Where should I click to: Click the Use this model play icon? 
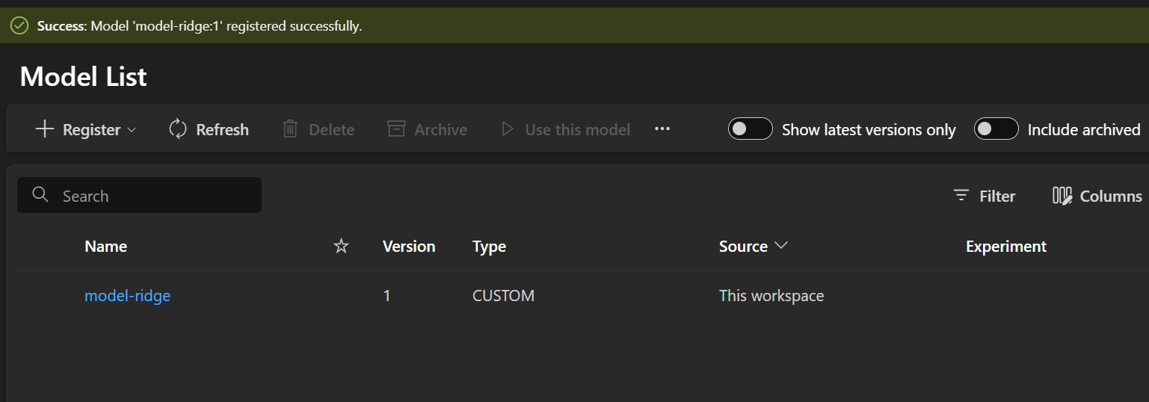tap(508, 129)
